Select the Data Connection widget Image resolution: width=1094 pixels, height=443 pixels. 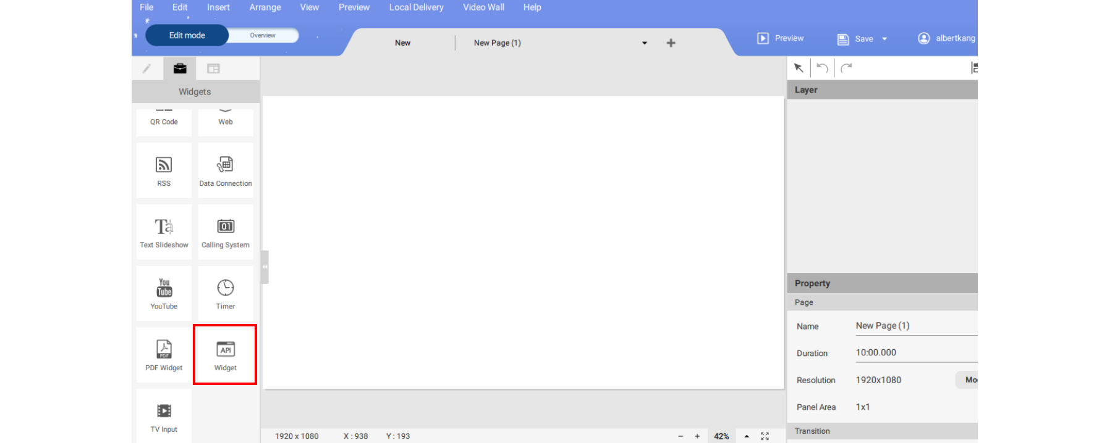coord(226,170)
